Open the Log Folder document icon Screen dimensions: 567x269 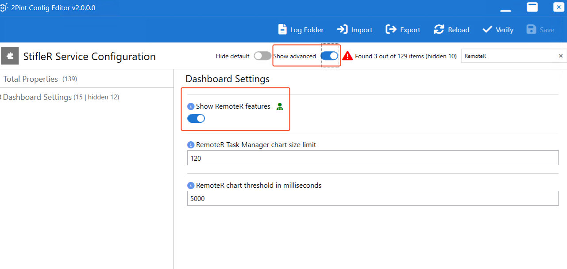[282, 30]
